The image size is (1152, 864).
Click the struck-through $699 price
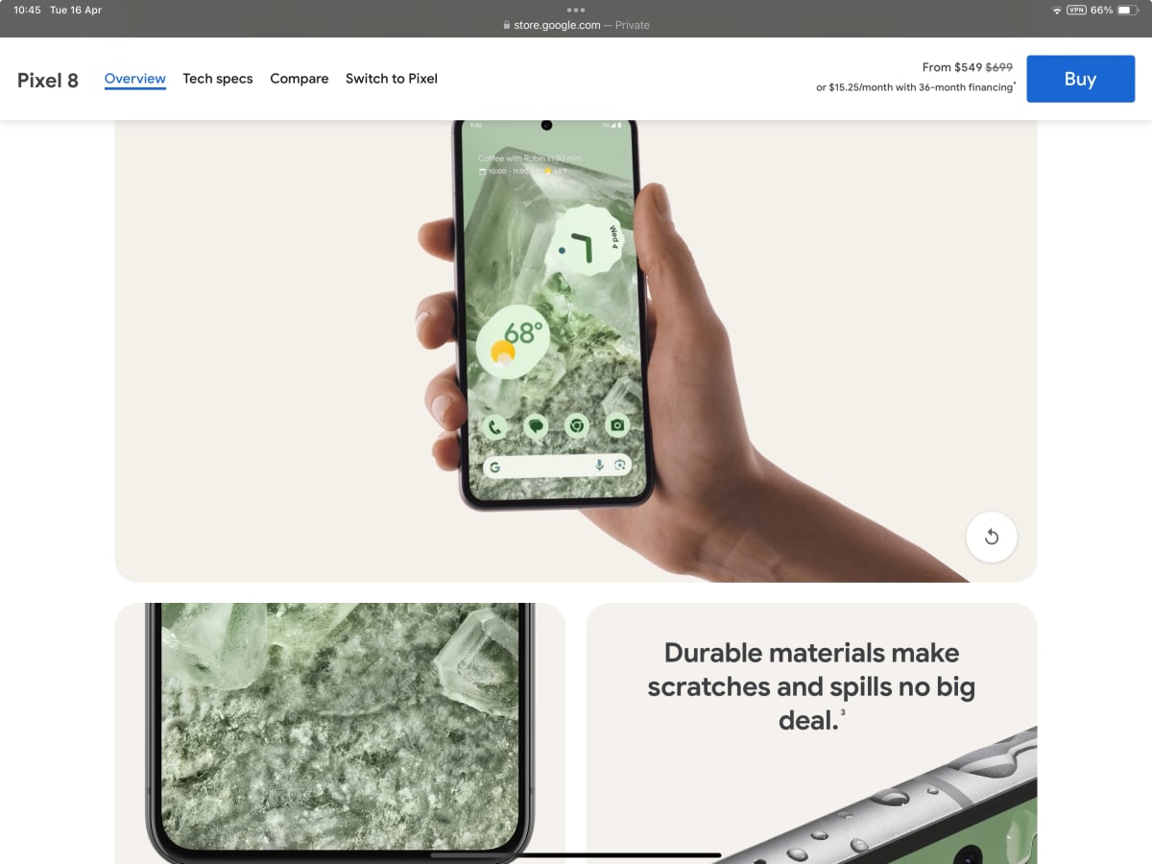[x=999, y=67]
